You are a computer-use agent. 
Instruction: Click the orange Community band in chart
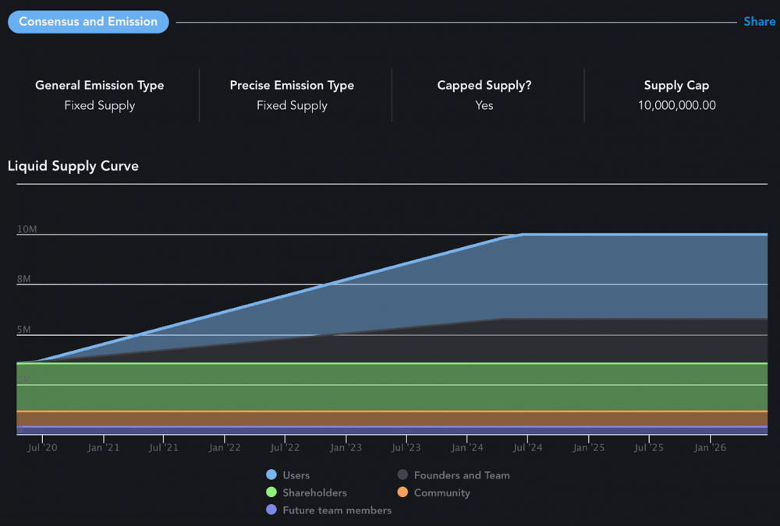click(x=390, y=418)
